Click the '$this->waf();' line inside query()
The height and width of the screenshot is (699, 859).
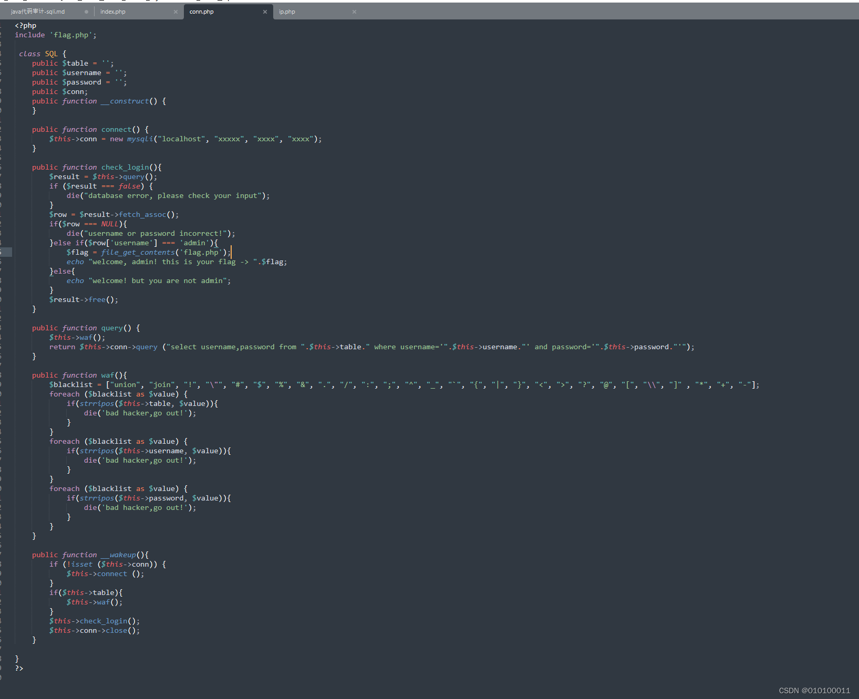[x=77, y=337]
